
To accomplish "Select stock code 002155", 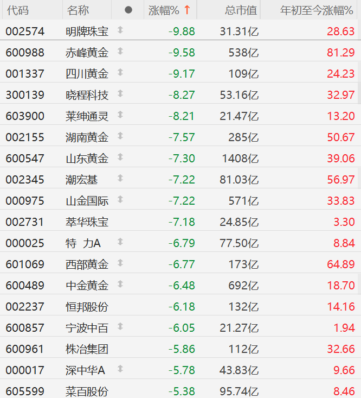I will pos(25,137).
